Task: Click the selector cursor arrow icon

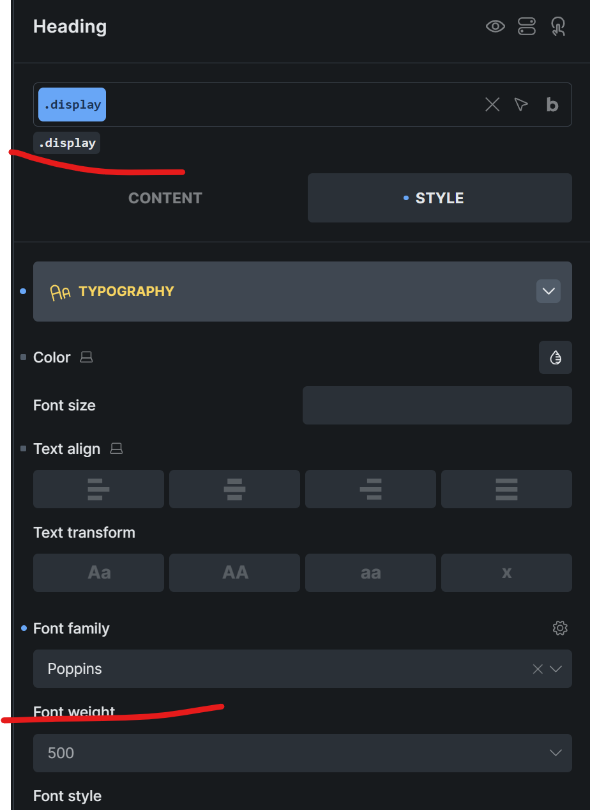Action: 522,105
